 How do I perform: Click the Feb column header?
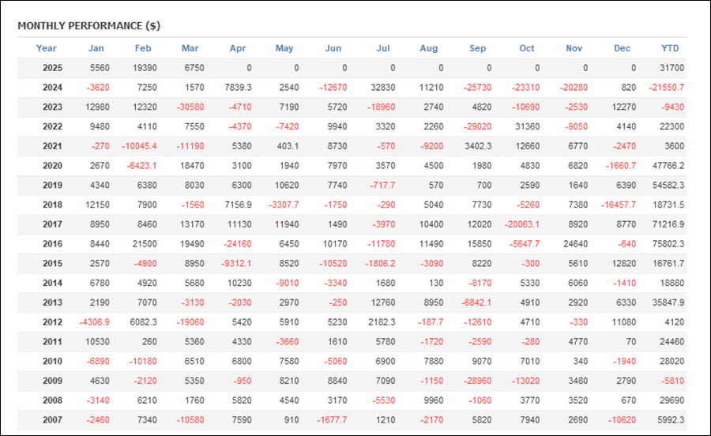[143, 48]
